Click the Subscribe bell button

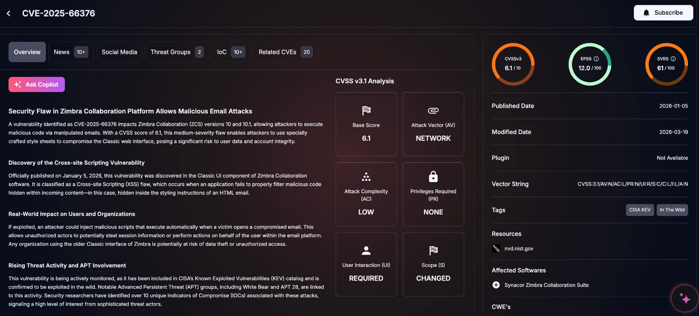663,13
